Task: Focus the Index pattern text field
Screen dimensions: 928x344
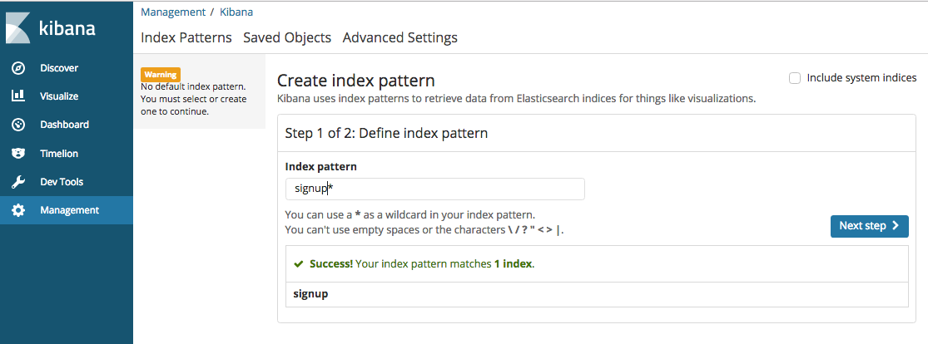Action: tap(434, 189)
